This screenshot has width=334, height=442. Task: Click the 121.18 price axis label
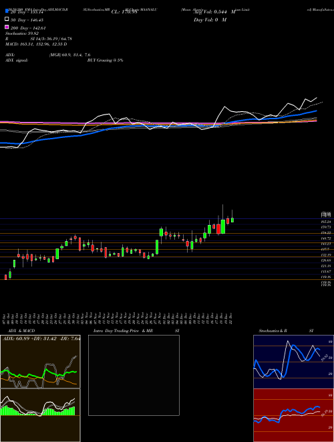coord(327,266)
